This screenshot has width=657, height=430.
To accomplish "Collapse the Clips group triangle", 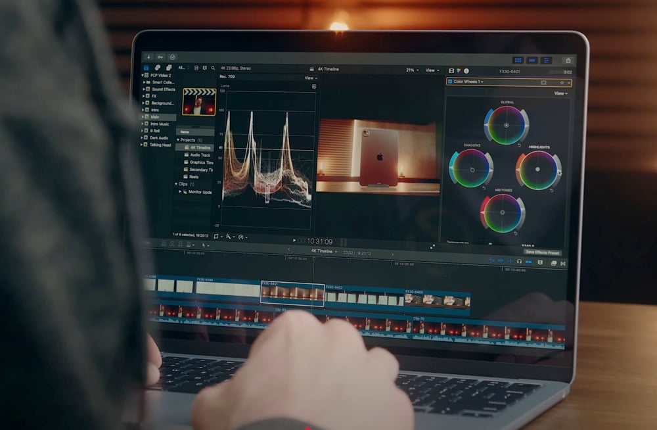I will 176,184.
